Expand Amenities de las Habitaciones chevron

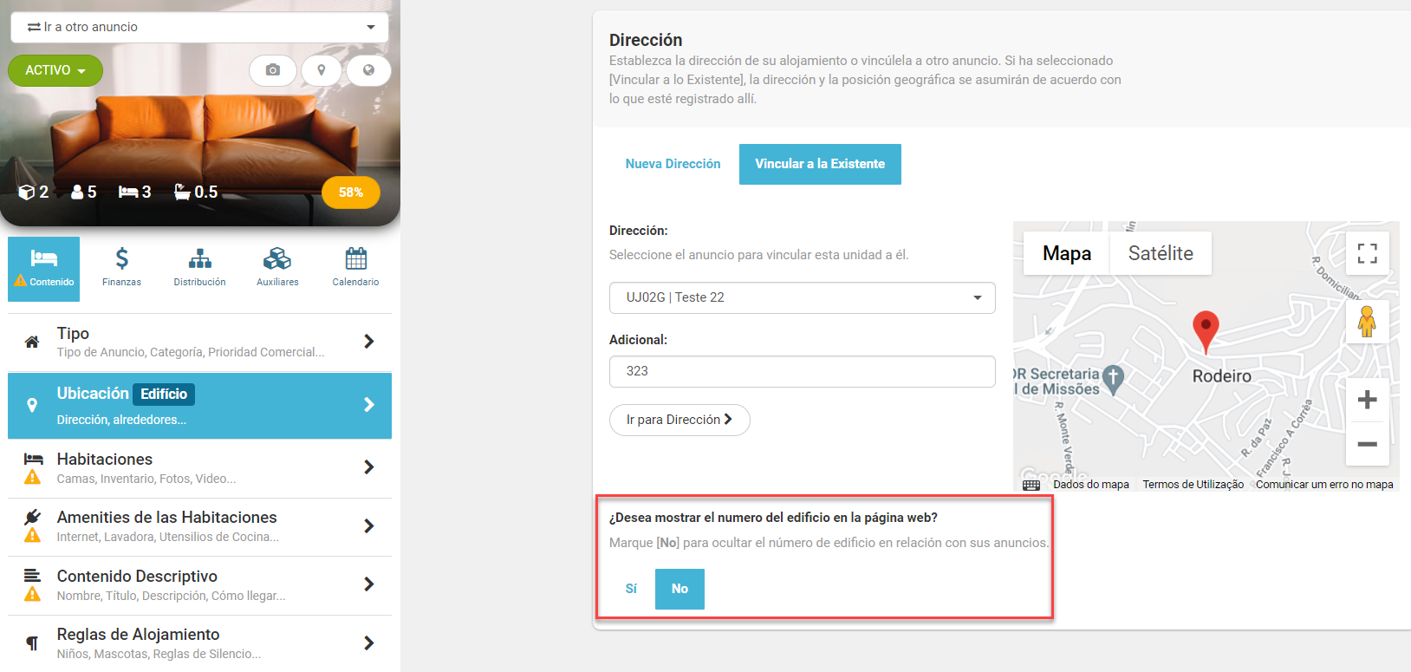[x=369, y=526]
